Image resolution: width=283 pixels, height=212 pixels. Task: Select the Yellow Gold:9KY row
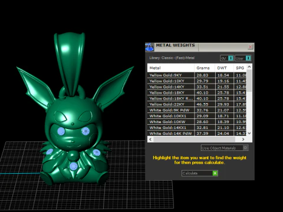coord(197,75)
